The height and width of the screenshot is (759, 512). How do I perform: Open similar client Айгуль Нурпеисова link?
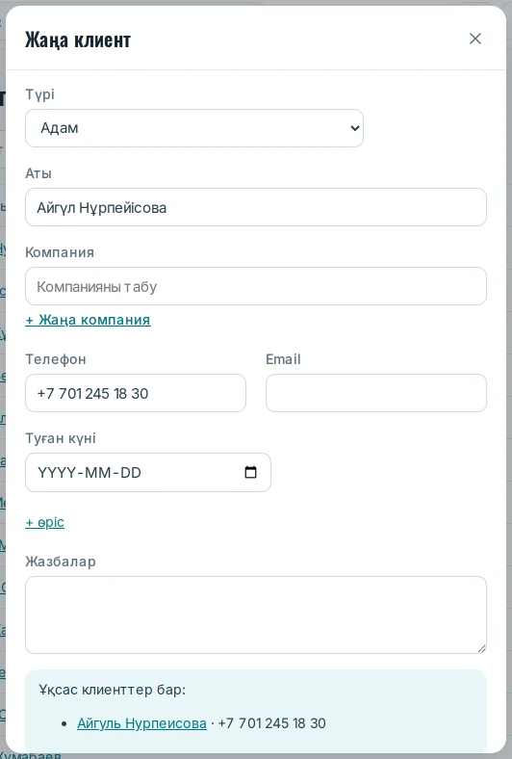pyautogui.click(x=141, y=723)
